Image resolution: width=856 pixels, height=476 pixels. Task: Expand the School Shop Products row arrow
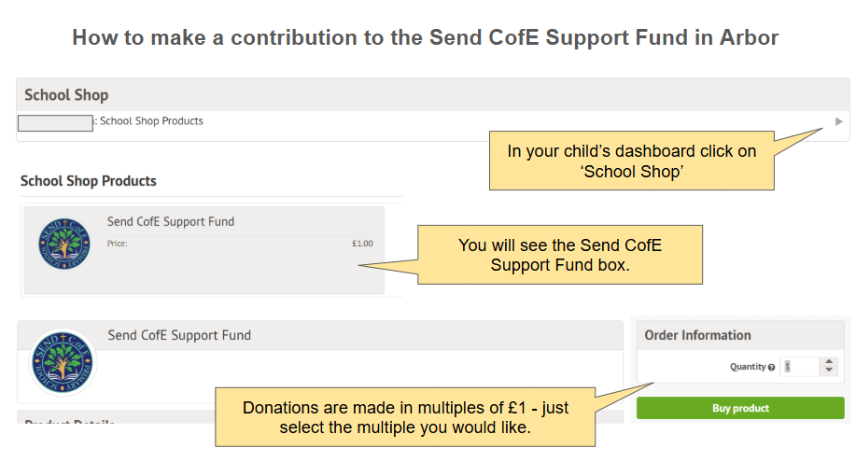point(838,121)
